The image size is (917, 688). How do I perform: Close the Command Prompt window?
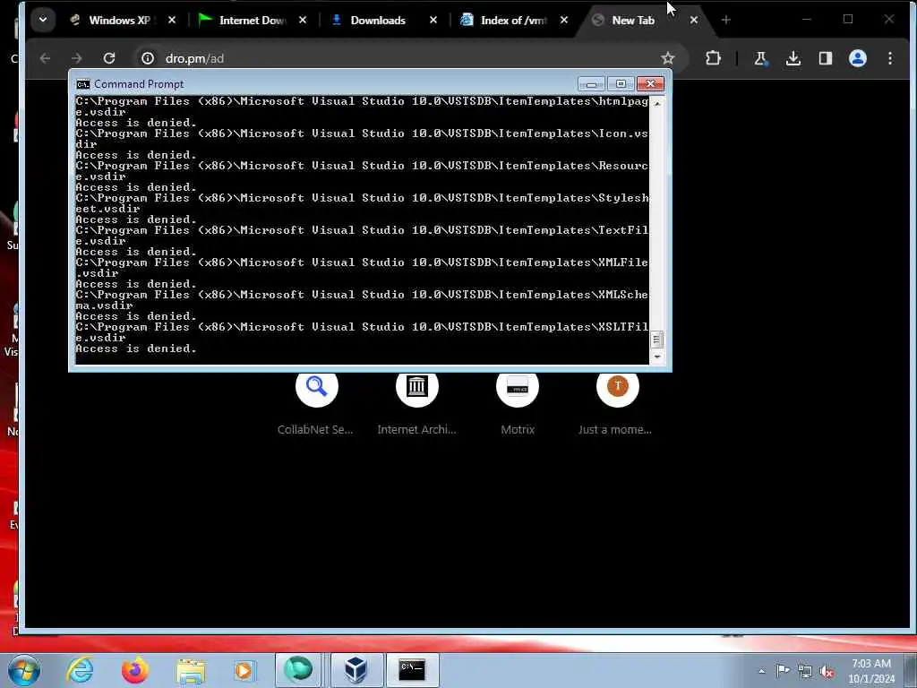click(650, 84)
